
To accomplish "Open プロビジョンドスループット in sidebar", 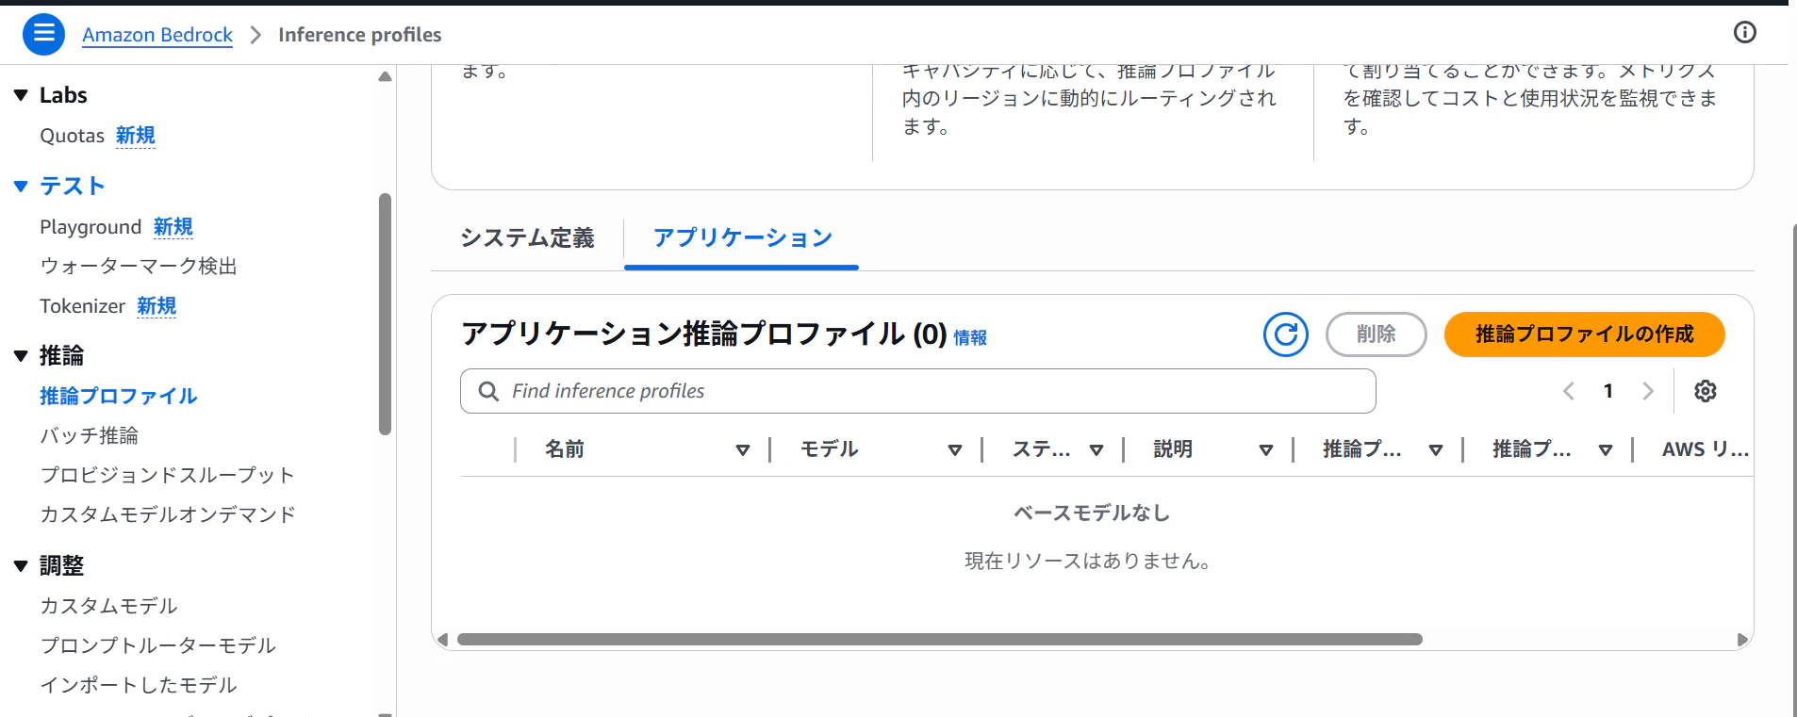I will click(x=167, y=476).
